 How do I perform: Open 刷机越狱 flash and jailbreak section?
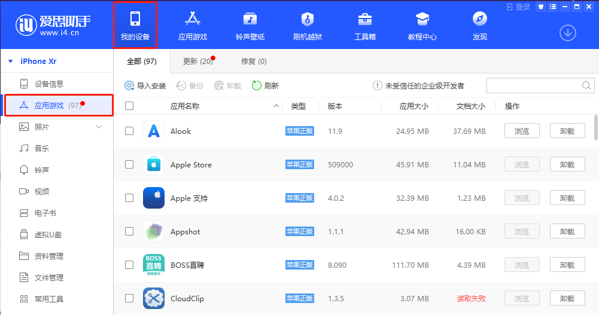[x=308, y=25]
